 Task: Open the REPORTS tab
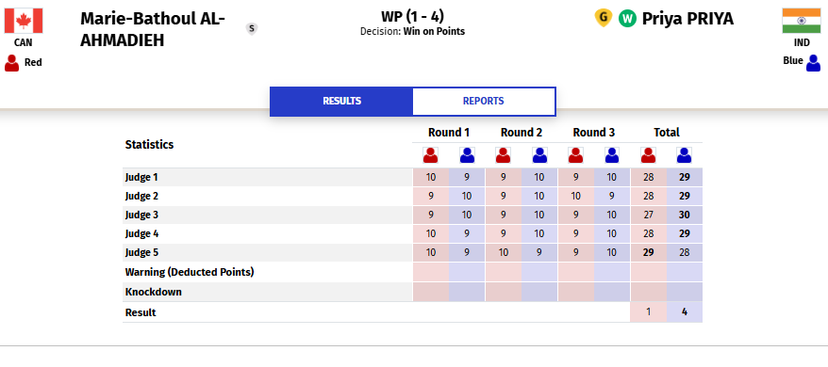483,102
